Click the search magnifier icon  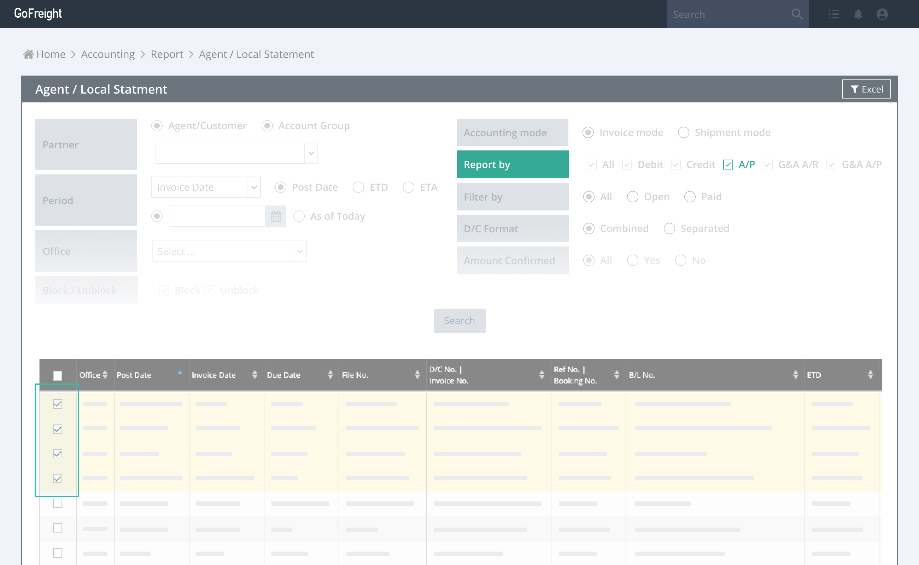[x=797, y=14]
